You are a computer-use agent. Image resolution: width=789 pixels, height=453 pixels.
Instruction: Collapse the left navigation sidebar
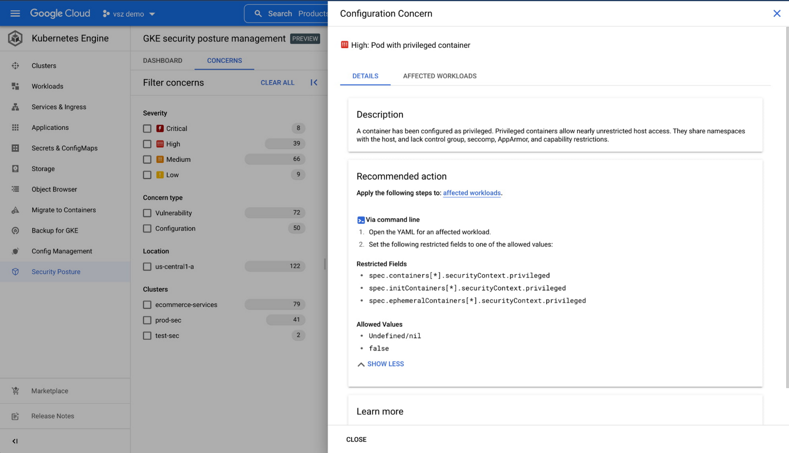coord(15,441)
